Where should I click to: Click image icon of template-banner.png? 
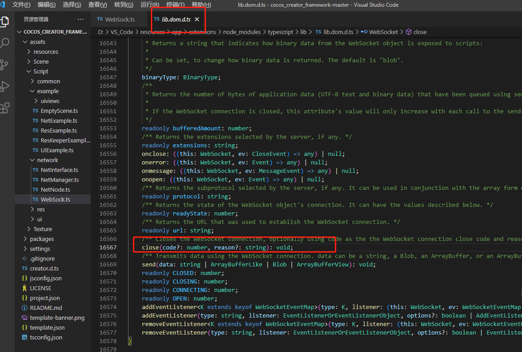[x=25, y=318]
